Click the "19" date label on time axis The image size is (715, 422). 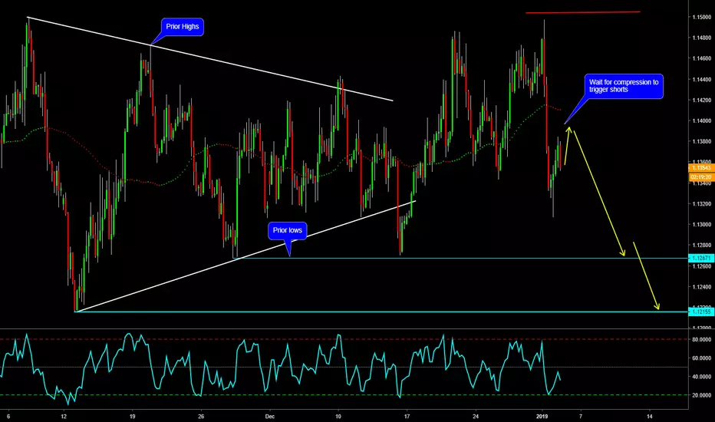coord(132,416)
